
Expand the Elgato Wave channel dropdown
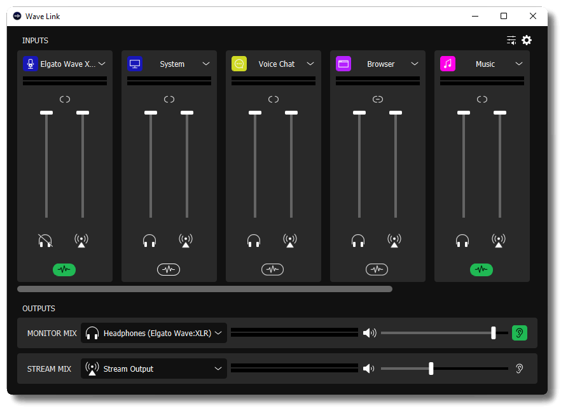102,64
